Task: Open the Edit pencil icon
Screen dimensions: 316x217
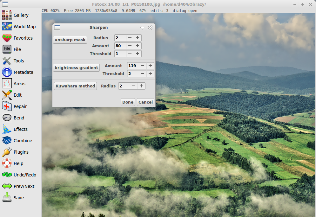Action: coord(7,95)
